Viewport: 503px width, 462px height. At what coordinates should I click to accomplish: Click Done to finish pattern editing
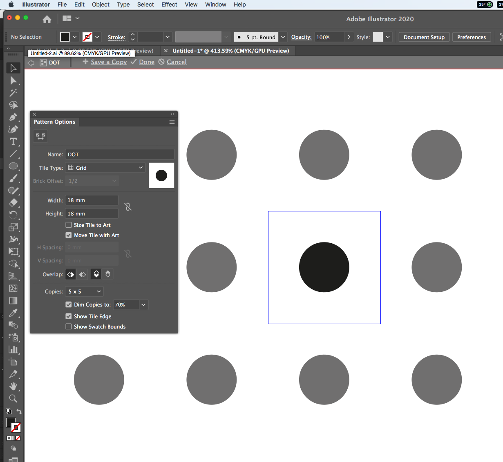146,62
